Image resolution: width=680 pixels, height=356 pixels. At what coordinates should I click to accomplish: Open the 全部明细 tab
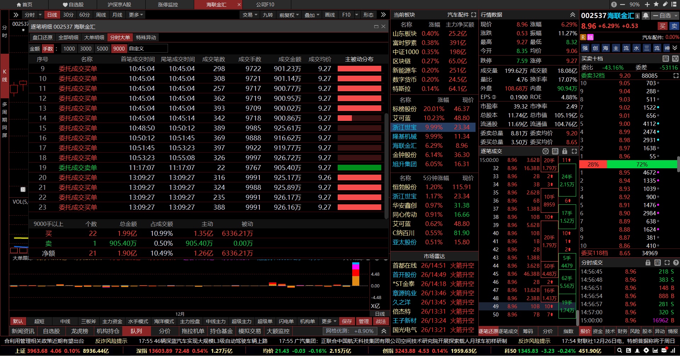[x=68, y=37]
